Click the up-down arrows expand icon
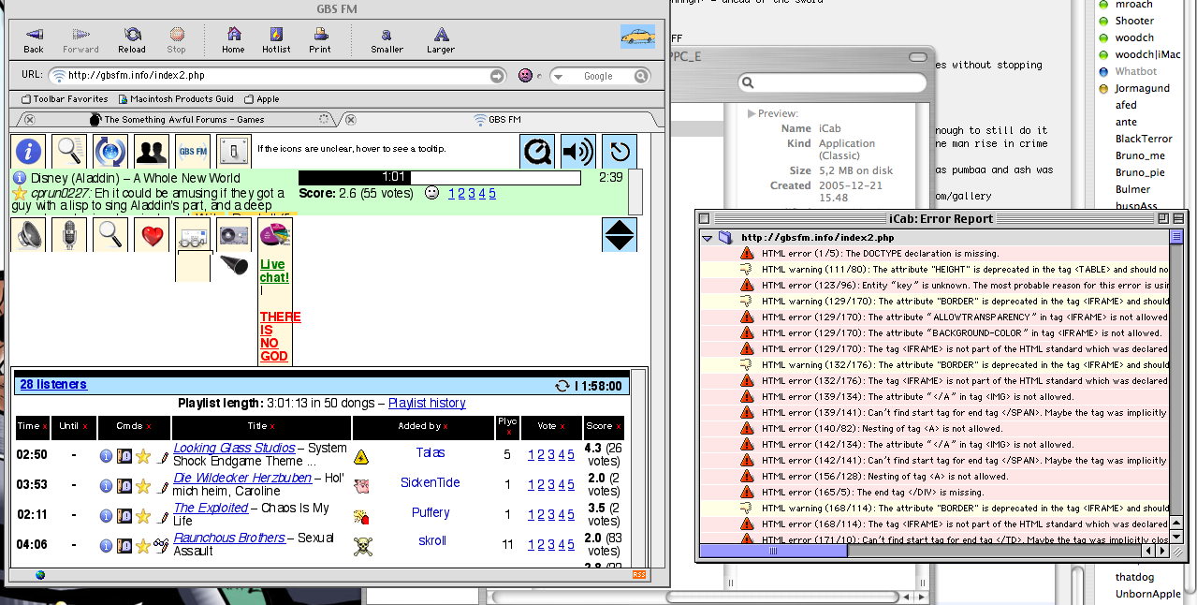The image size is (1197, 605). (620, 234)
